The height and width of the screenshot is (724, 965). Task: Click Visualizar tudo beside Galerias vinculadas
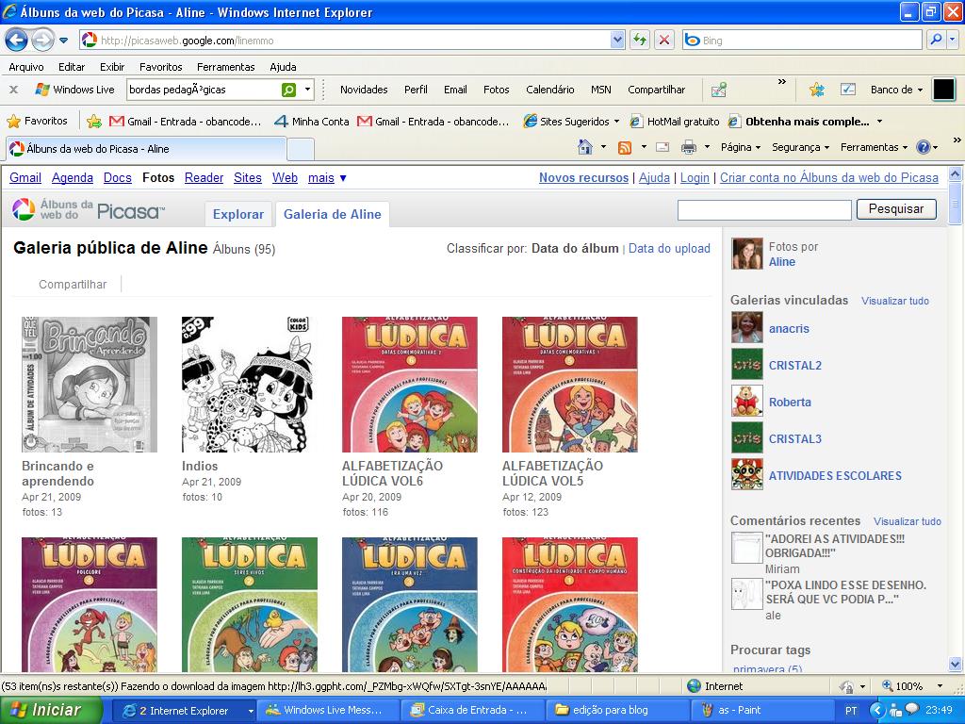[x=895, y=301]
